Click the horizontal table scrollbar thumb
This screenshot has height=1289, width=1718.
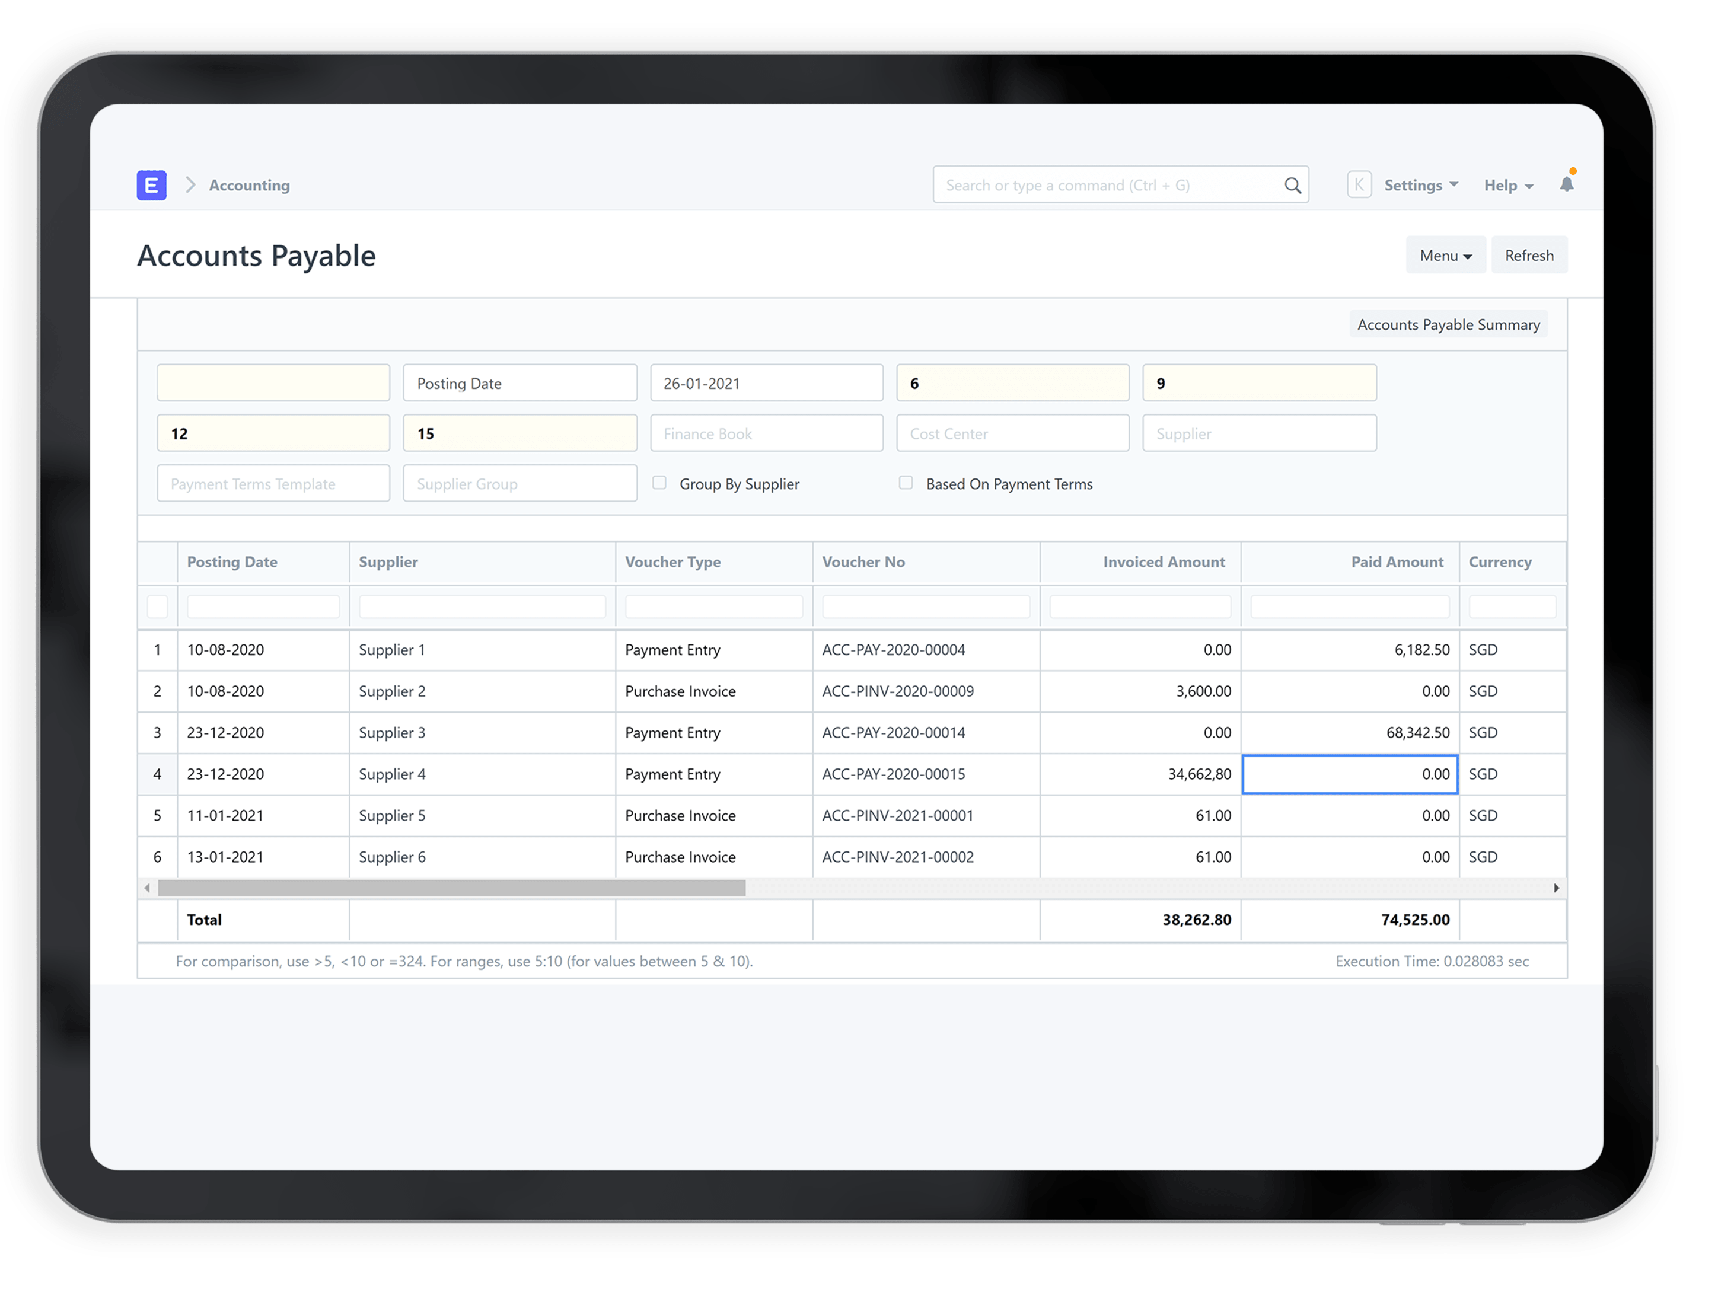pos(451,888)
